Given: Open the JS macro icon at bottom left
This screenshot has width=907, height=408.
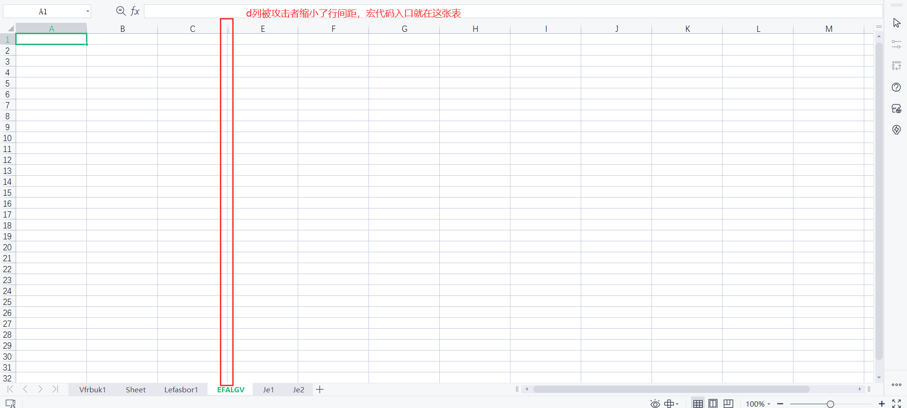Looking at the screenshot, I should click(x=10, y=404).
